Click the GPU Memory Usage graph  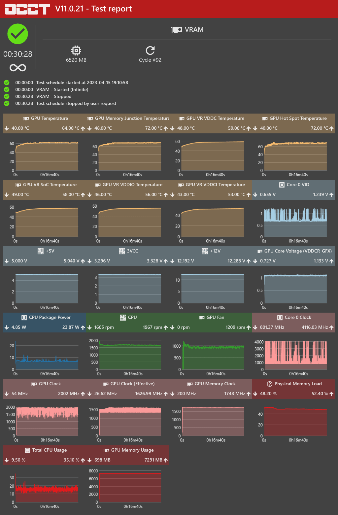click(130, 487)
